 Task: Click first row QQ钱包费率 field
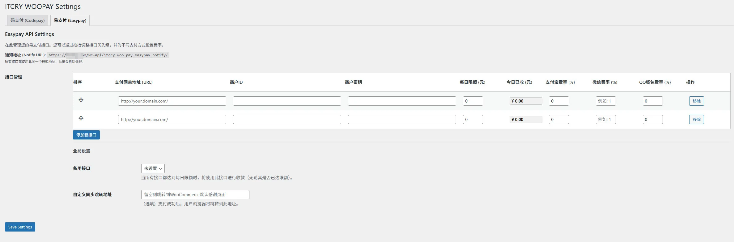653,101
